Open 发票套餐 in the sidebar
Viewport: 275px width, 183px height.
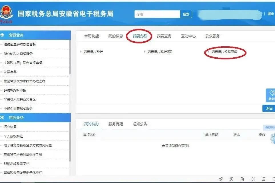click(x=10, y=72)
